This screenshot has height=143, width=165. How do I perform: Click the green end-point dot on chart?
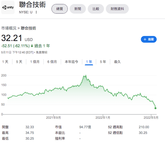[x=155, y=108]
